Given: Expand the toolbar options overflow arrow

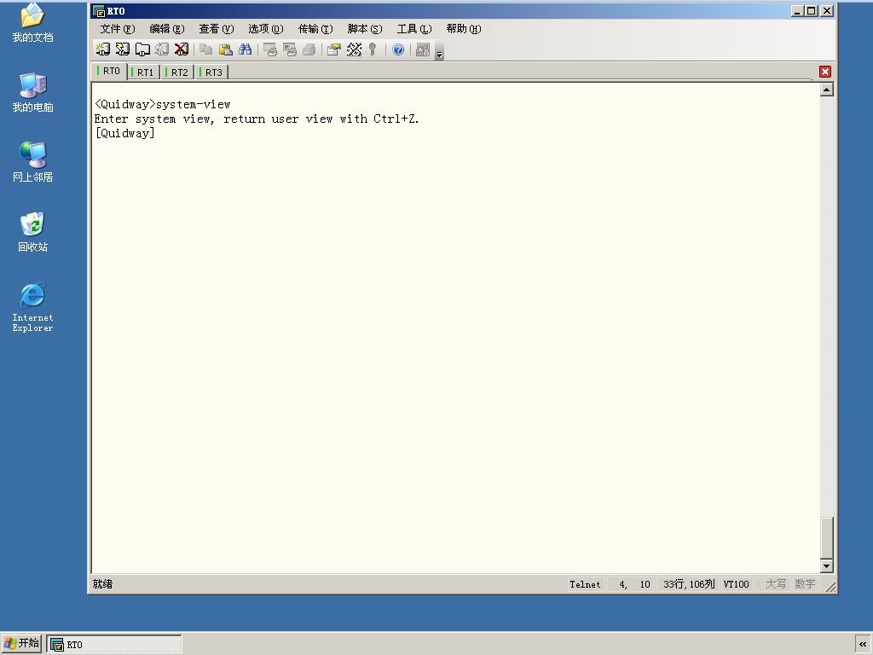Looking at the screenshot, I should tap(439, 54).
